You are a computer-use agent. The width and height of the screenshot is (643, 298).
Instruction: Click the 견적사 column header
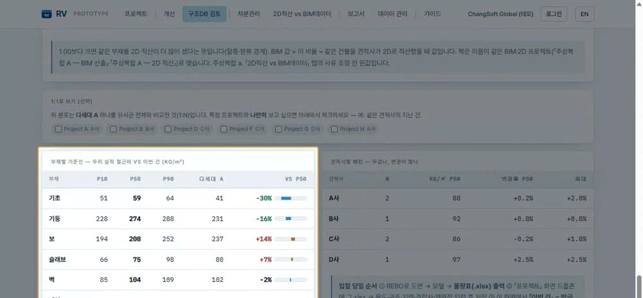[x=336, y=179]
